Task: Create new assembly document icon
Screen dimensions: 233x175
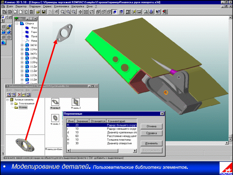Action: [x=4, y=12]
